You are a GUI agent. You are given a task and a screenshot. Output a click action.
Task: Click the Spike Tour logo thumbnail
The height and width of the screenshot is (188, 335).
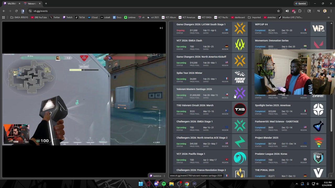coord(240,77)
